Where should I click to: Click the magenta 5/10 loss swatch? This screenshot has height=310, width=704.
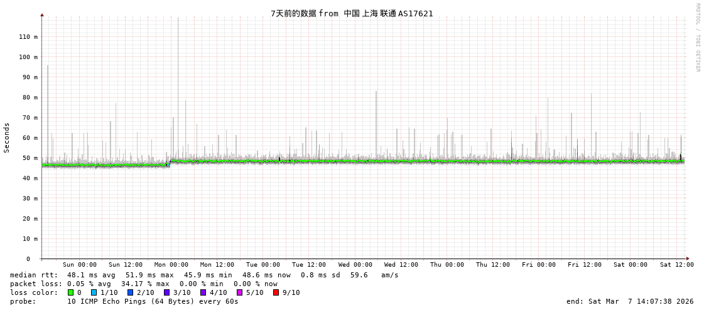point(239,293)
